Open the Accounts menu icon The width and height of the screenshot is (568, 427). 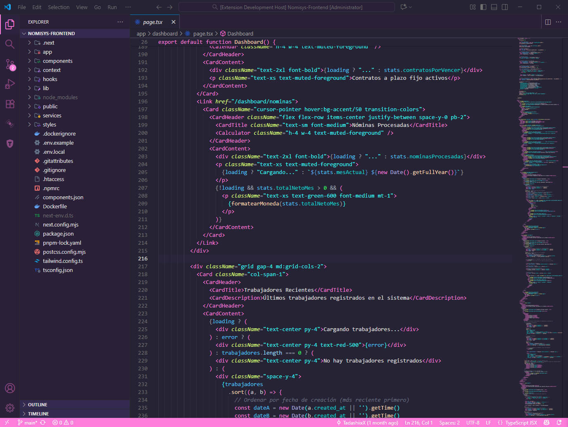point(10,388)
